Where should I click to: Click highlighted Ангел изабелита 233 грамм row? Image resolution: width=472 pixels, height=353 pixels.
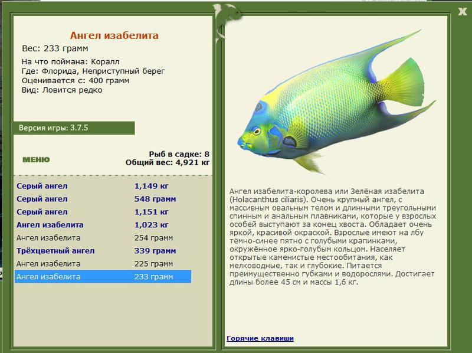pos(103,276)
